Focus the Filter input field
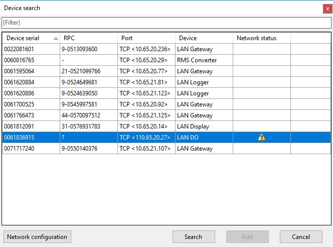The width and height of the screenshot is (333, 247). [x=166, y=23]
